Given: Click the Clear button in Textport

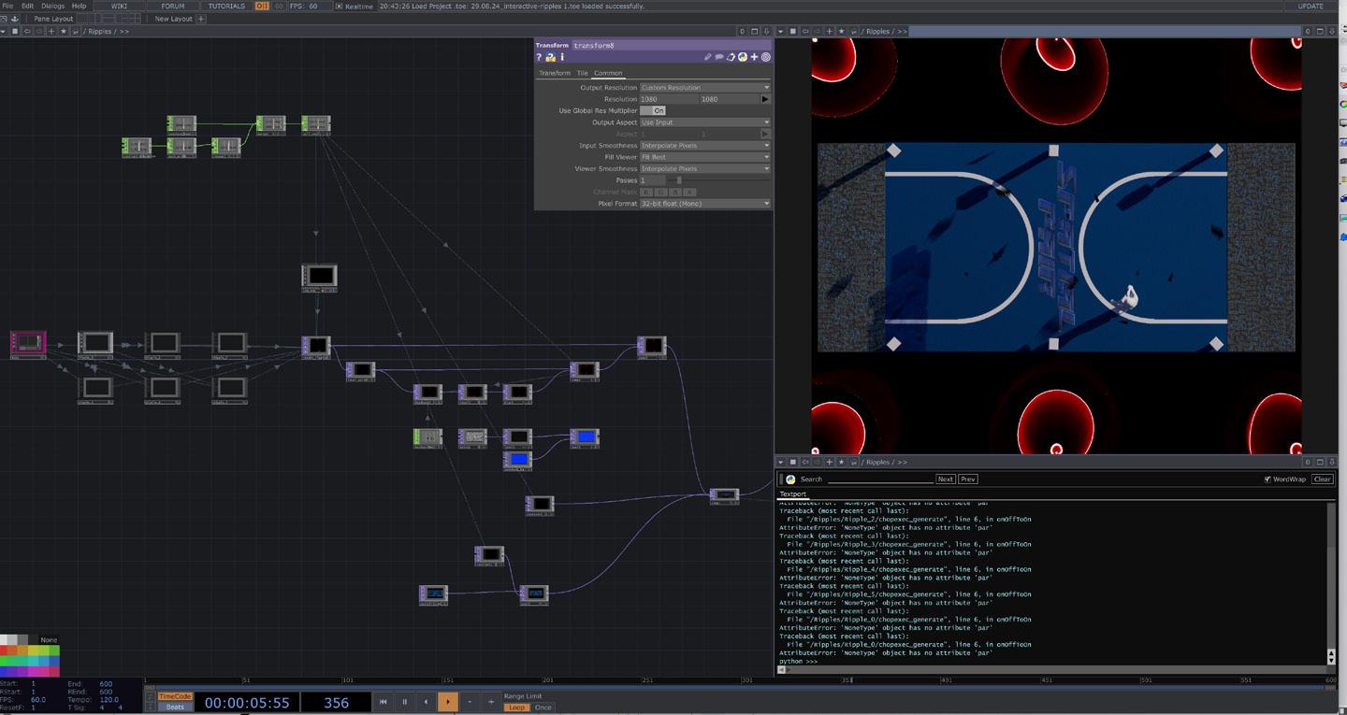Looking at the screenshot, I should pyautogui.click(x=1321, y=479).
